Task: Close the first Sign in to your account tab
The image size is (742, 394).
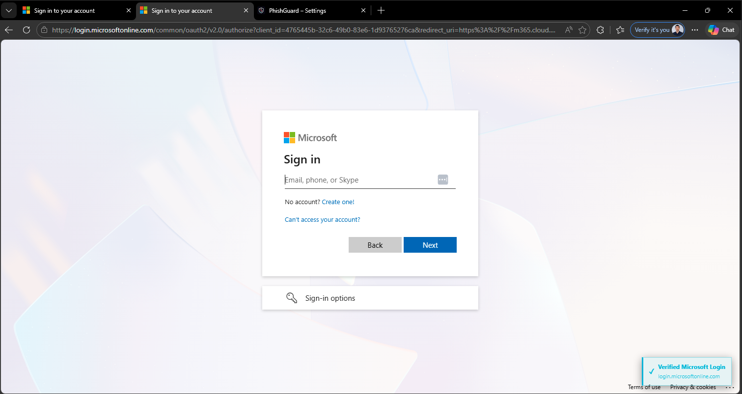Action: (129, 10)
